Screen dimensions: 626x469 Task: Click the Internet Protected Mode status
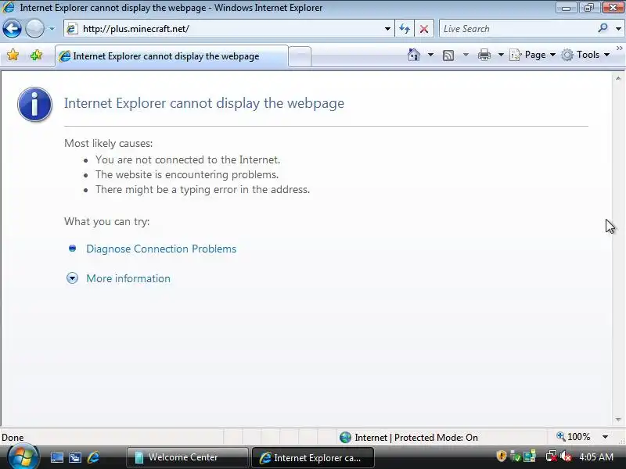(408, 438)
